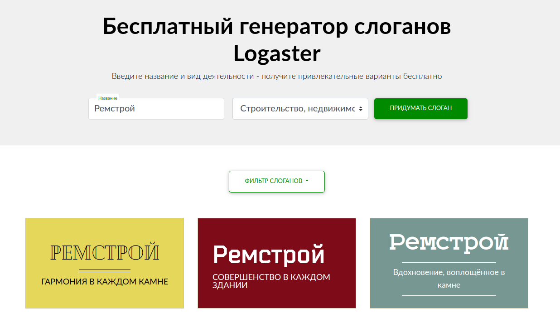The height and width of the screenshot is (318, 560).
Task: Click the caret arrow beside "ФИЛЬТР СЛОГАНОВ"
Action: (307, 181)
